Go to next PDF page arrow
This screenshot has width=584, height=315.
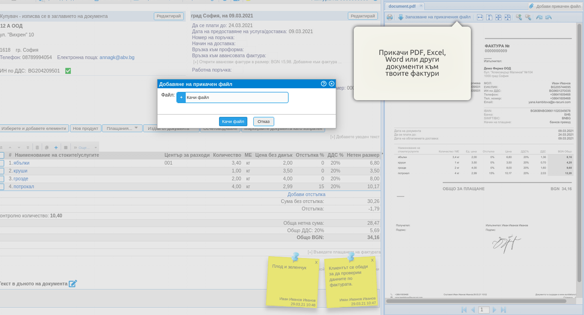pos(494,310)
